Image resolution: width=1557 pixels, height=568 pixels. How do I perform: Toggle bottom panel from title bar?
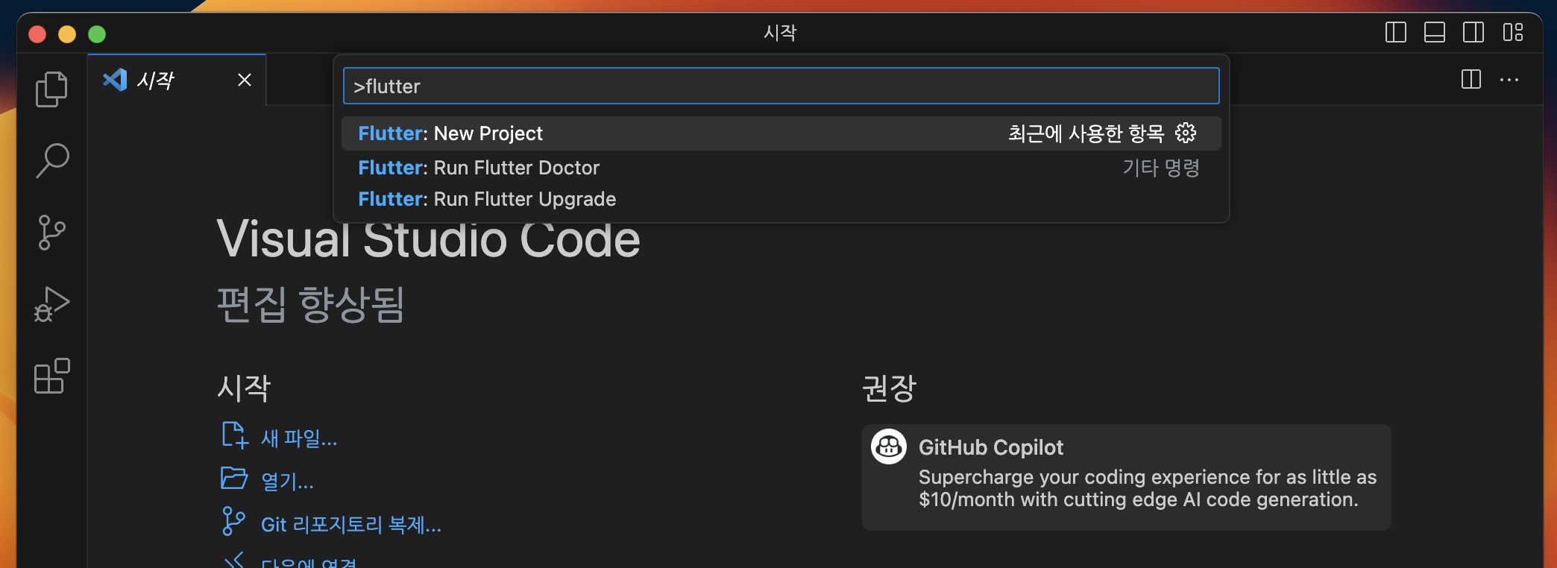tap(1434, 33)
